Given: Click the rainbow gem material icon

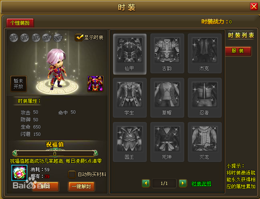Looking at the screenshot, I should [x=19, y=173].
